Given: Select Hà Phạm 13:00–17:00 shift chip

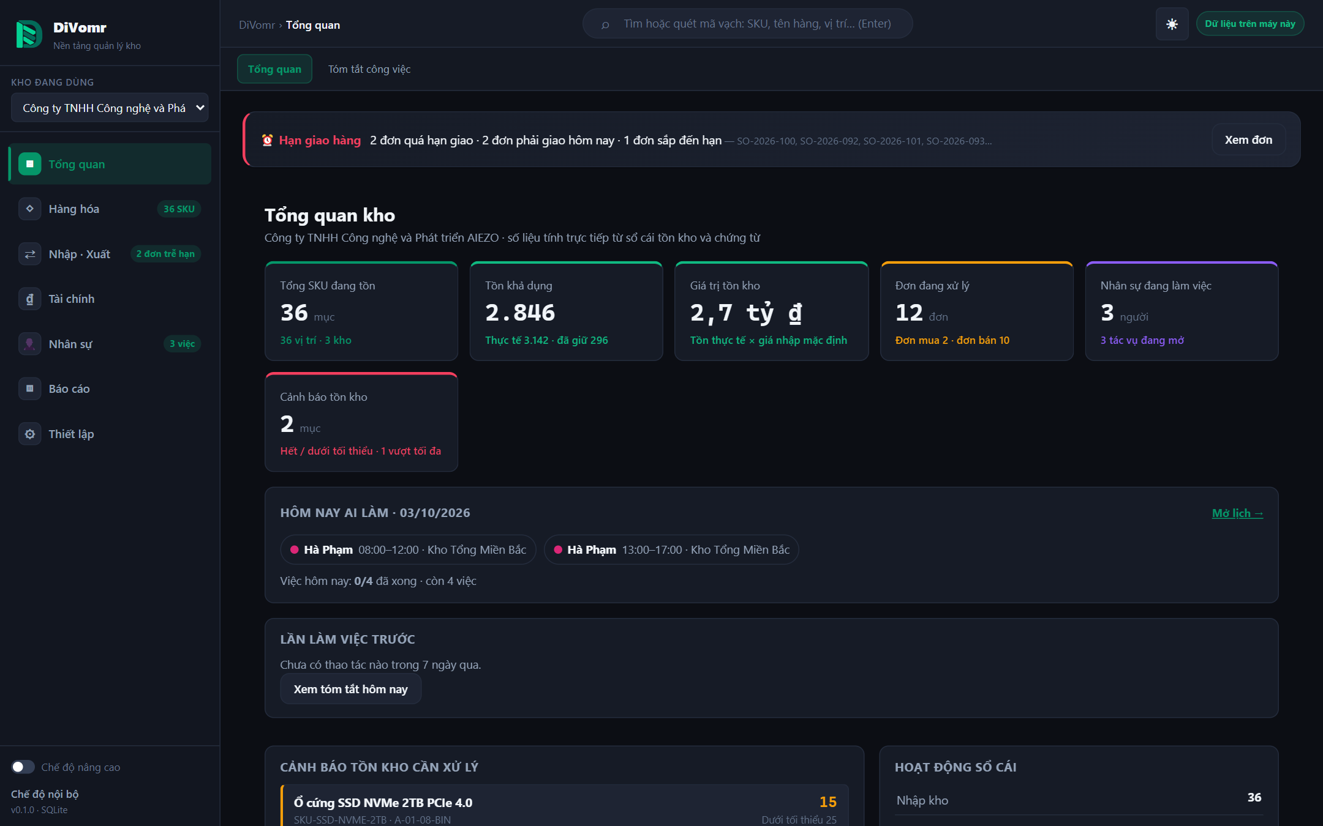Looking at the screenshot, I should (x=671, y=549).
